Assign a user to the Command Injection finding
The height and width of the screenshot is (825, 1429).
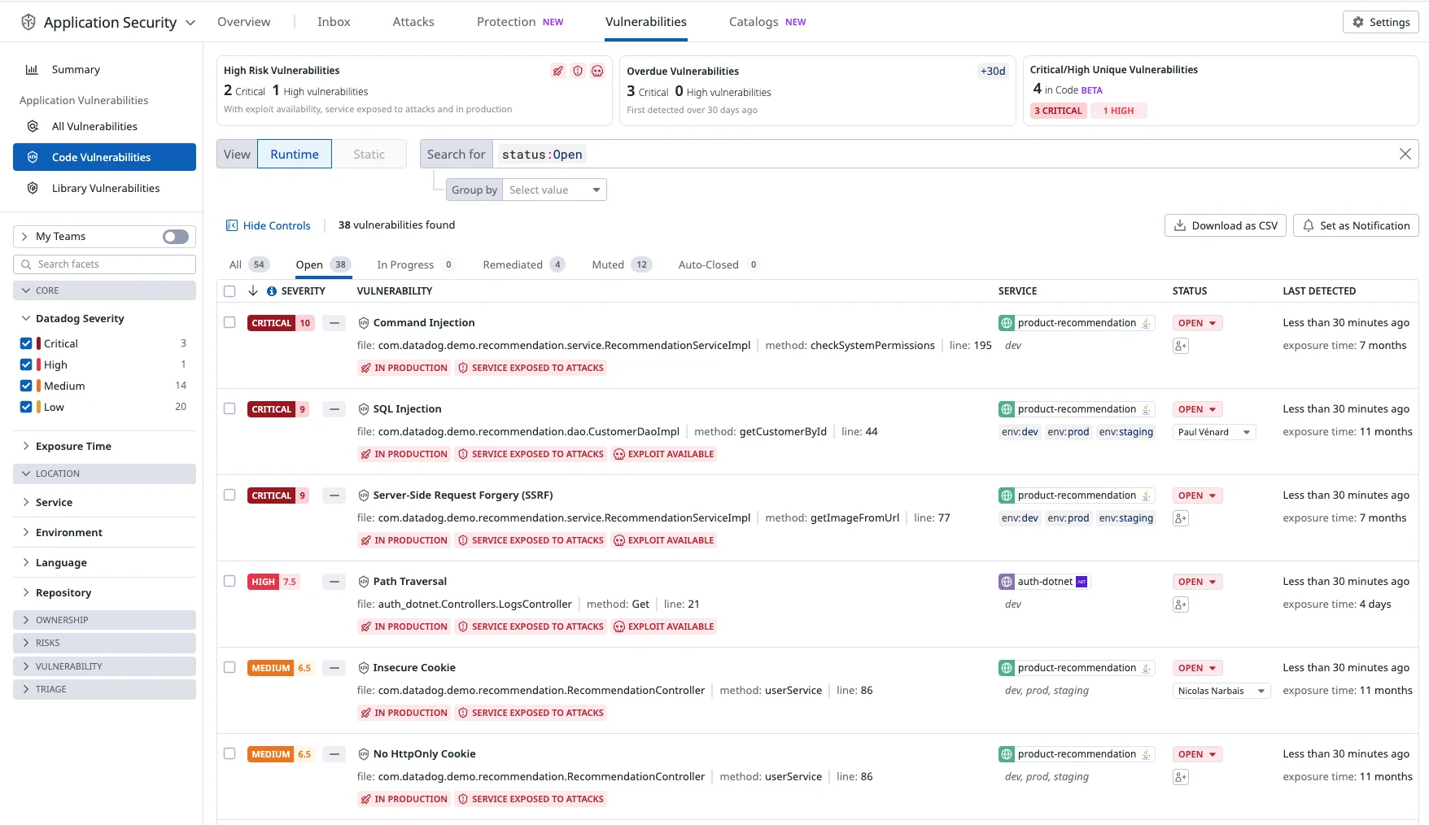[x=1180, y=345]
